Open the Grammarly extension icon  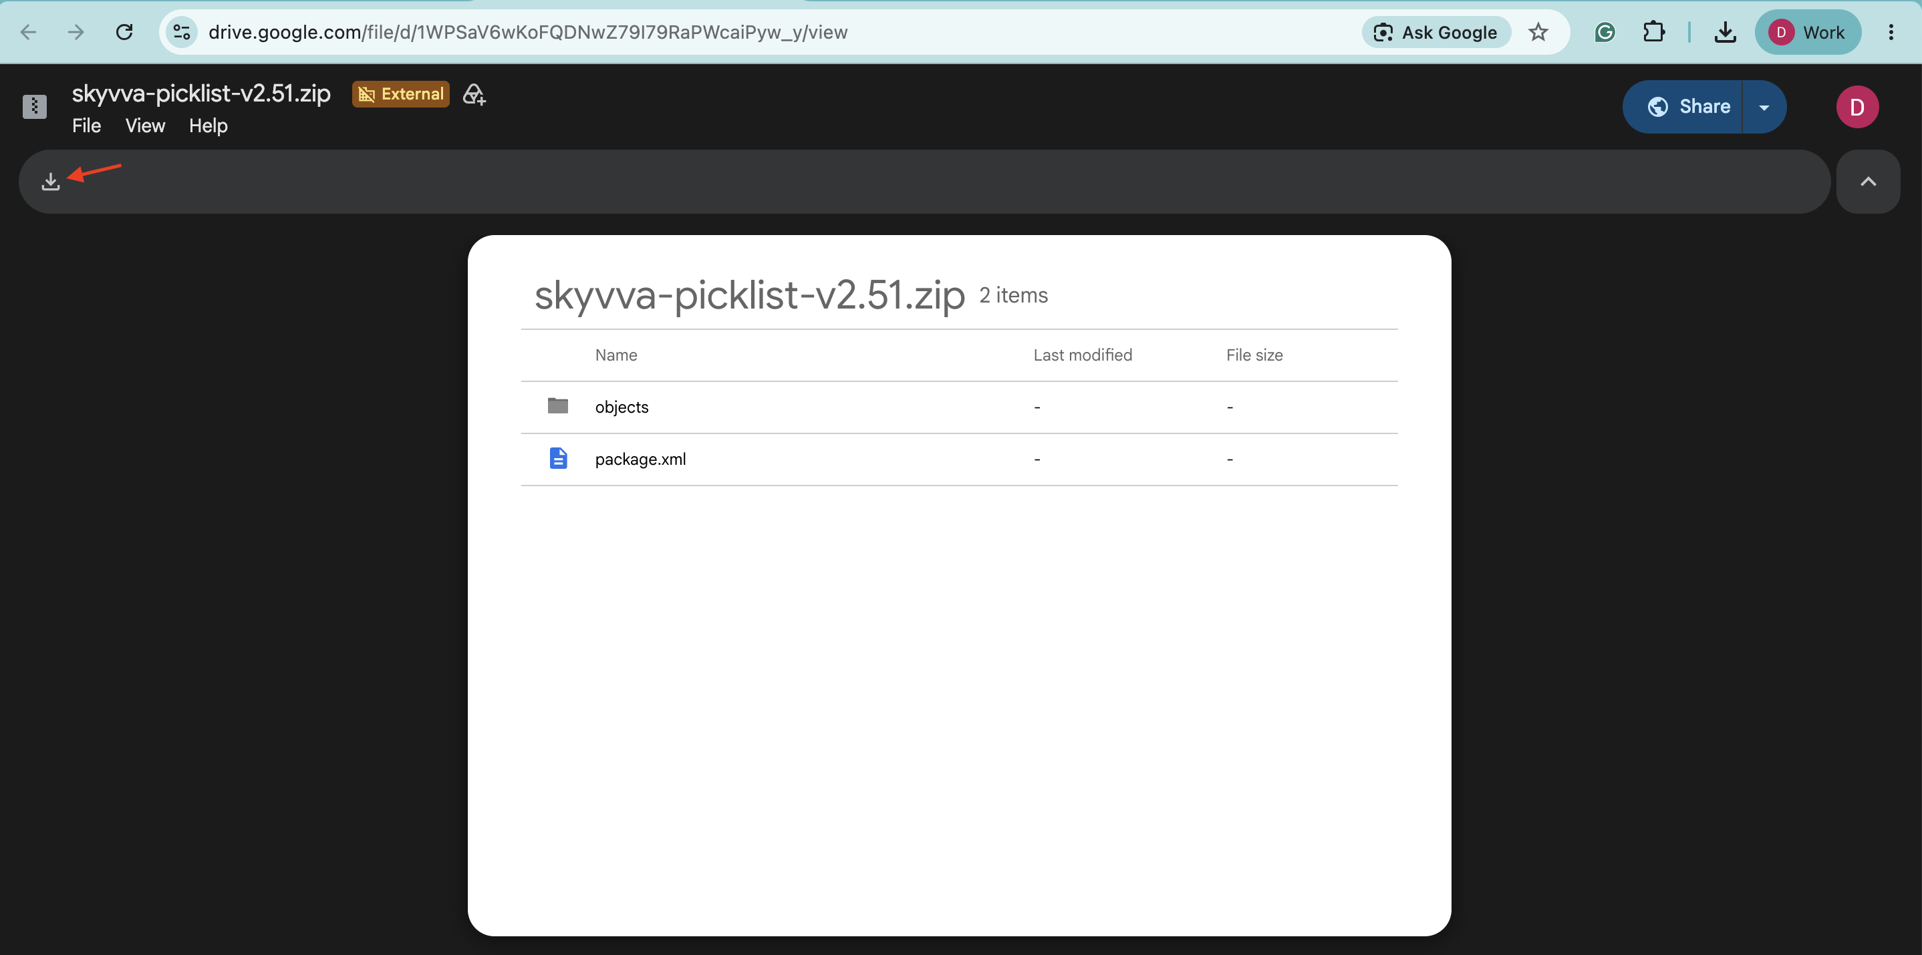pyautogui.click(x=1604, y=32)
